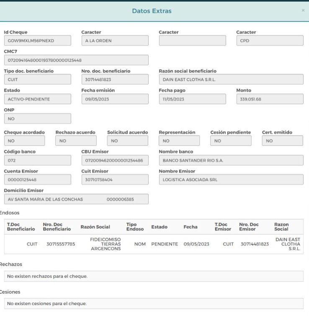Click the CMC7 number field
The image size is (309, 316).
pos(76,60)
